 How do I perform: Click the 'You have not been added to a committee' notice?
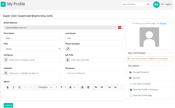point(150,59)
